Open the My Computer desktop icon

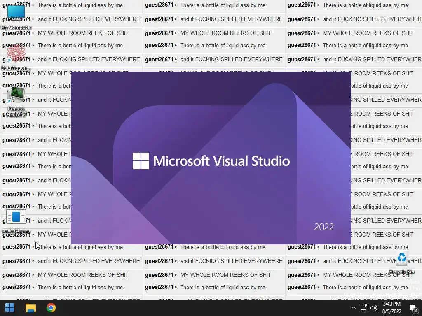pyautogui.click(x=16, y=16)
